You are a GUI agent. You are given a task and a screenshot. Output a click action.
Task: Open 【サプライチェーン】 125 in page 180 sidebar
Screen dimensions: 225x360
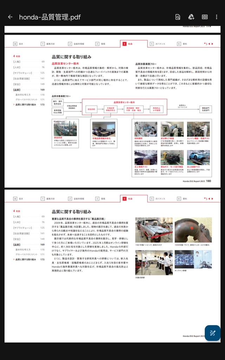[x=29, y=73]
